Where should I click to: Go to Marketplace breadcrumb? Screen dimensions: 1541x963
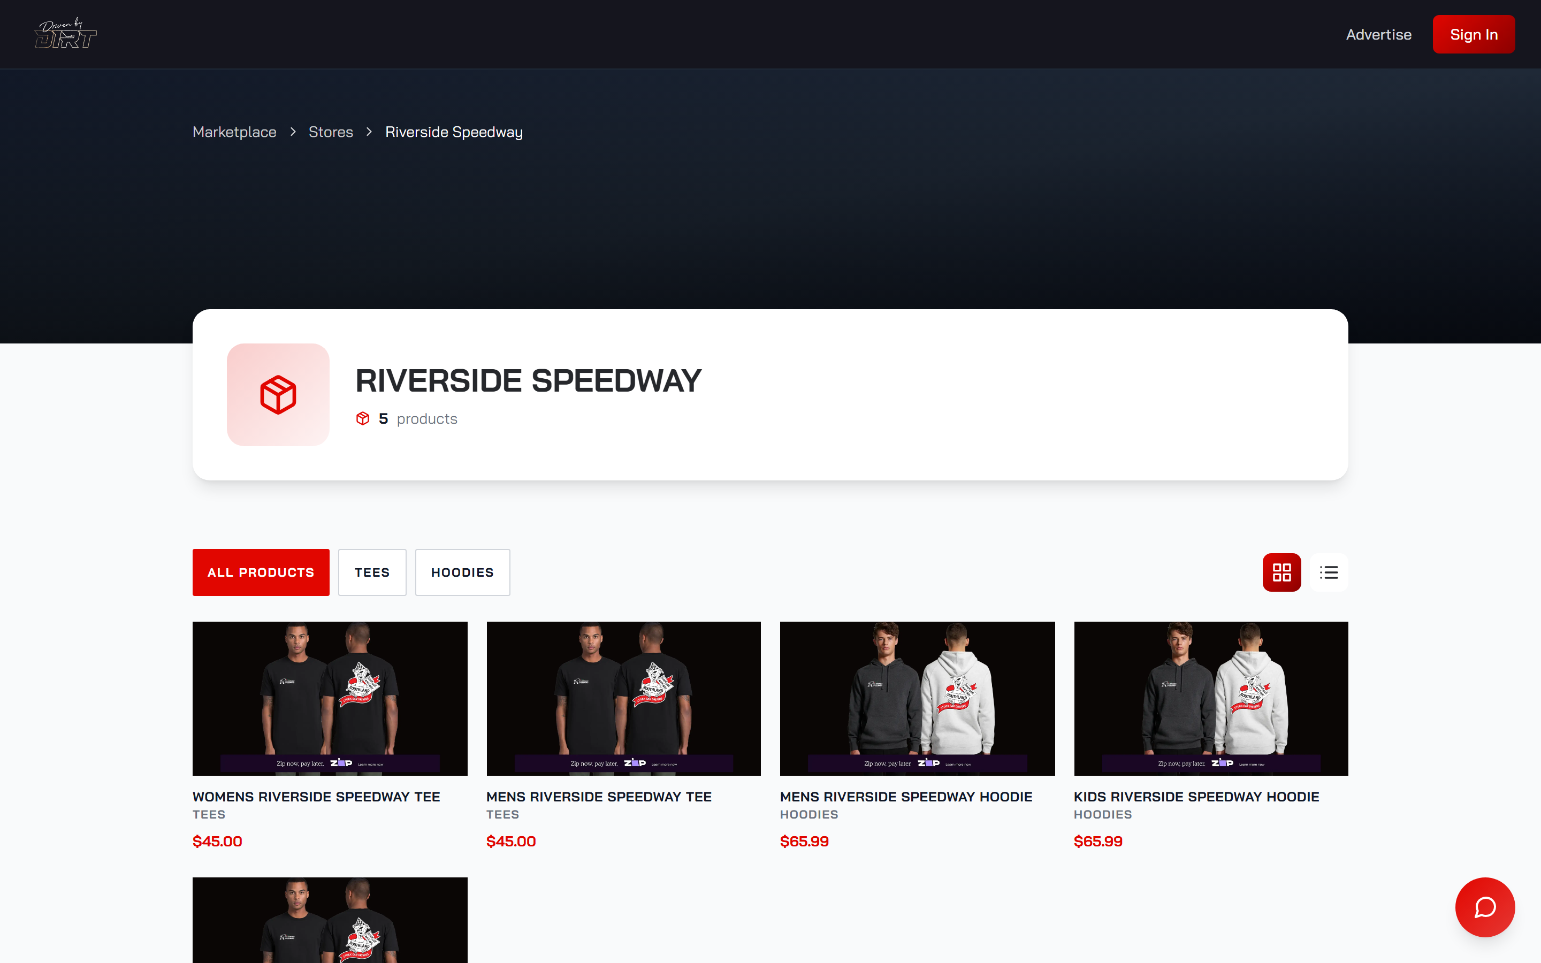tap(234, 132)
